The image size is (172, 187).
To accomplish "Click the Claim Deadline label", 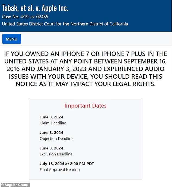I will (x=53, y=123).
